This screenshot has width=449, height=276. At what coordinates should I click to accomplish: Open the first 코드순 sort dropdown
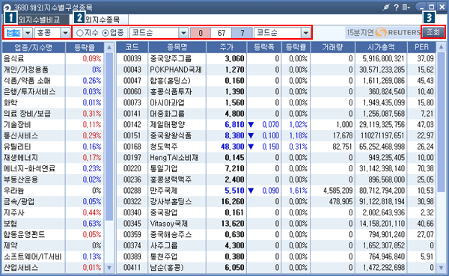coord(183,33)
